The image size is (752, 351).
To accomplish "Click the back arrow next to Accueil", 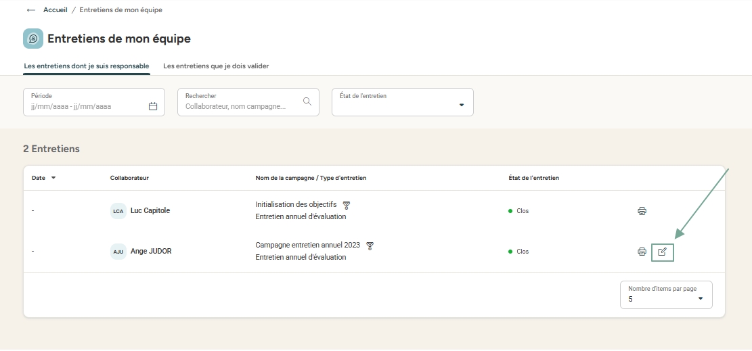I will tap(31, 10).
